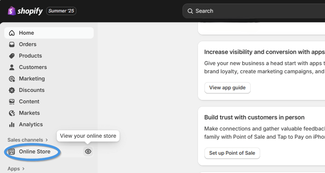Click the Online Store storefront icon
The image size is (325, 173).
pyautogui.click(x=12, y=152)
